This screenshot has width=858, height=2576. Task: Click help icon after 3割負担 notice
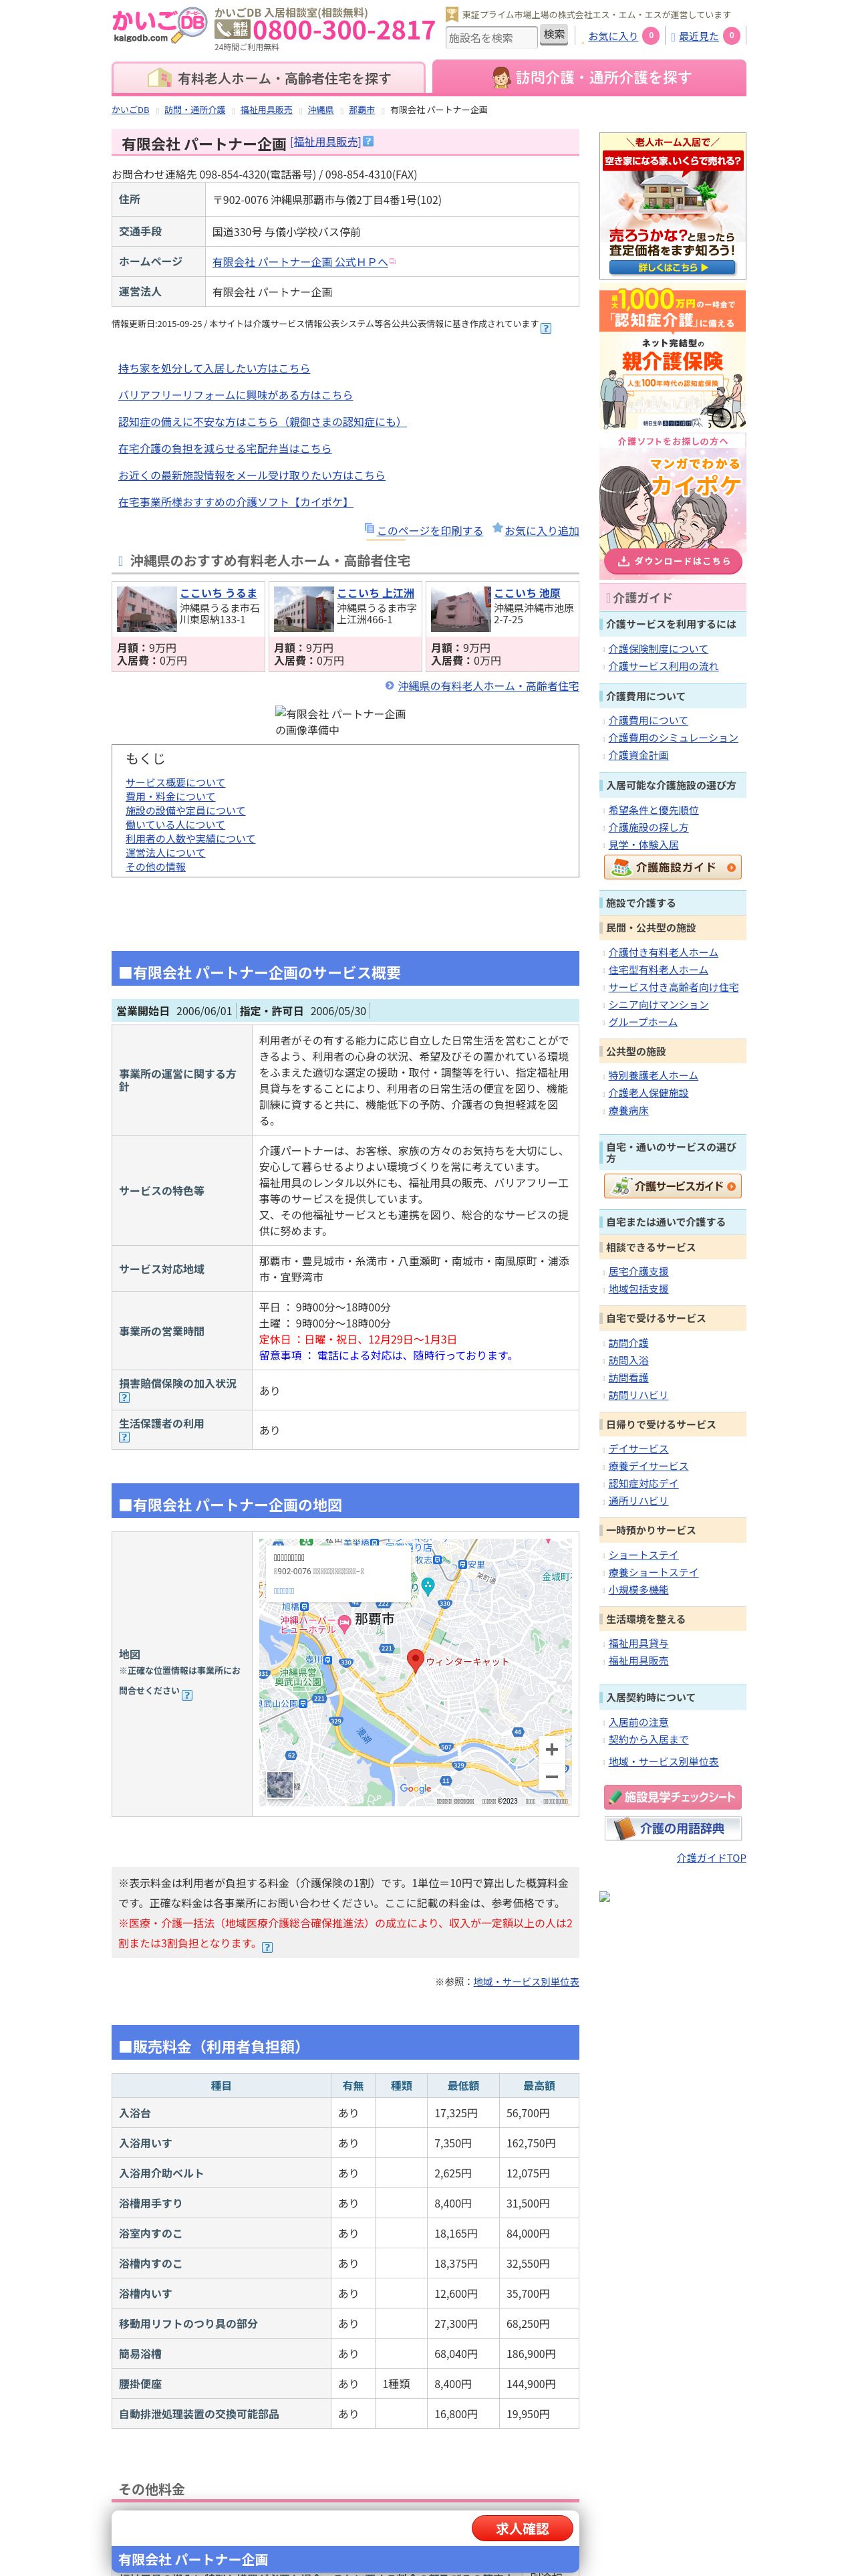pyautogui.click(x=267, y=1947)
